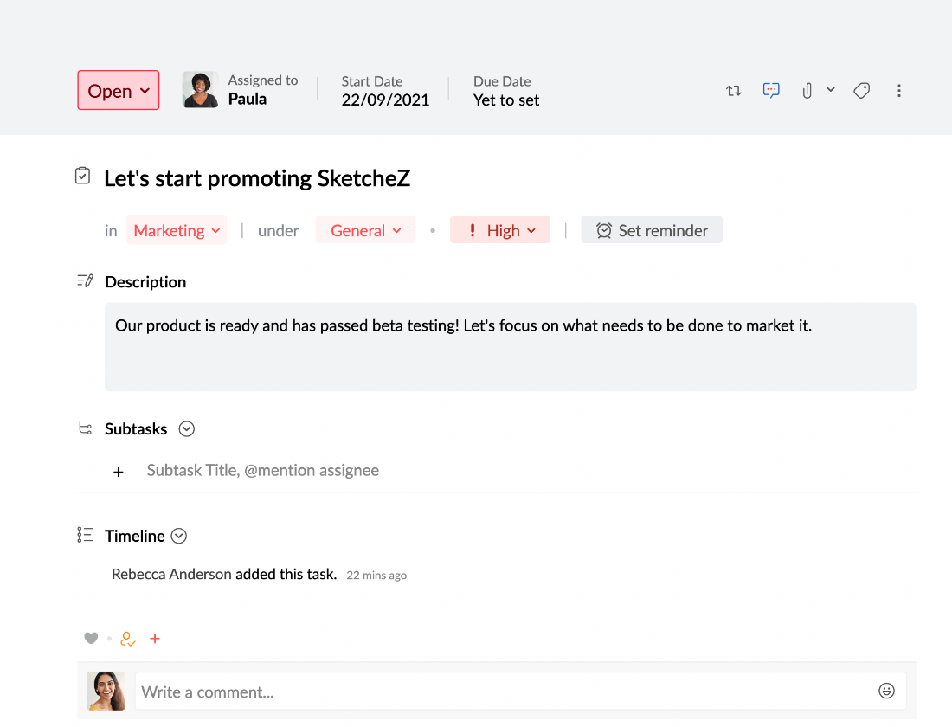Click the Yet to set due date
Image resolution: width=952 pixels, height=727 pixels.
[x=506, y=100]
